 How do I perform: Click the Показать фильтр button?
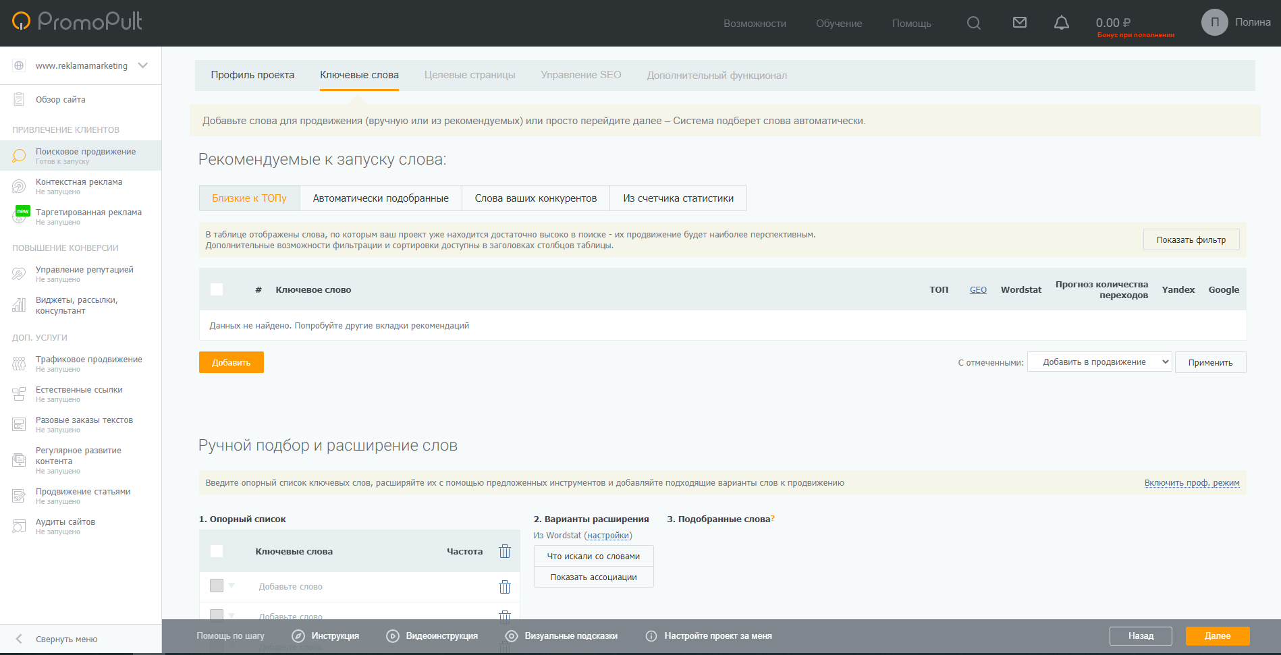pos(1191,239)
